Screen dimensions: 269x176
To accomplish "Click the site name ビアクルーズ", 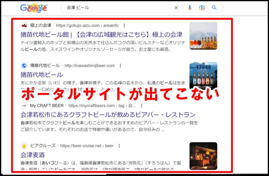I will (43, 146).
